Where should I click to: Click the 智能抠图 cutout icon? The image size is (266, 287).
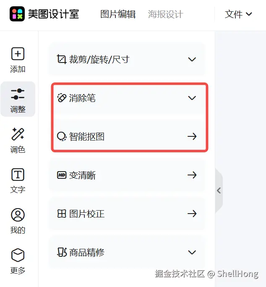pyautogui.click(x=62, y=136)
